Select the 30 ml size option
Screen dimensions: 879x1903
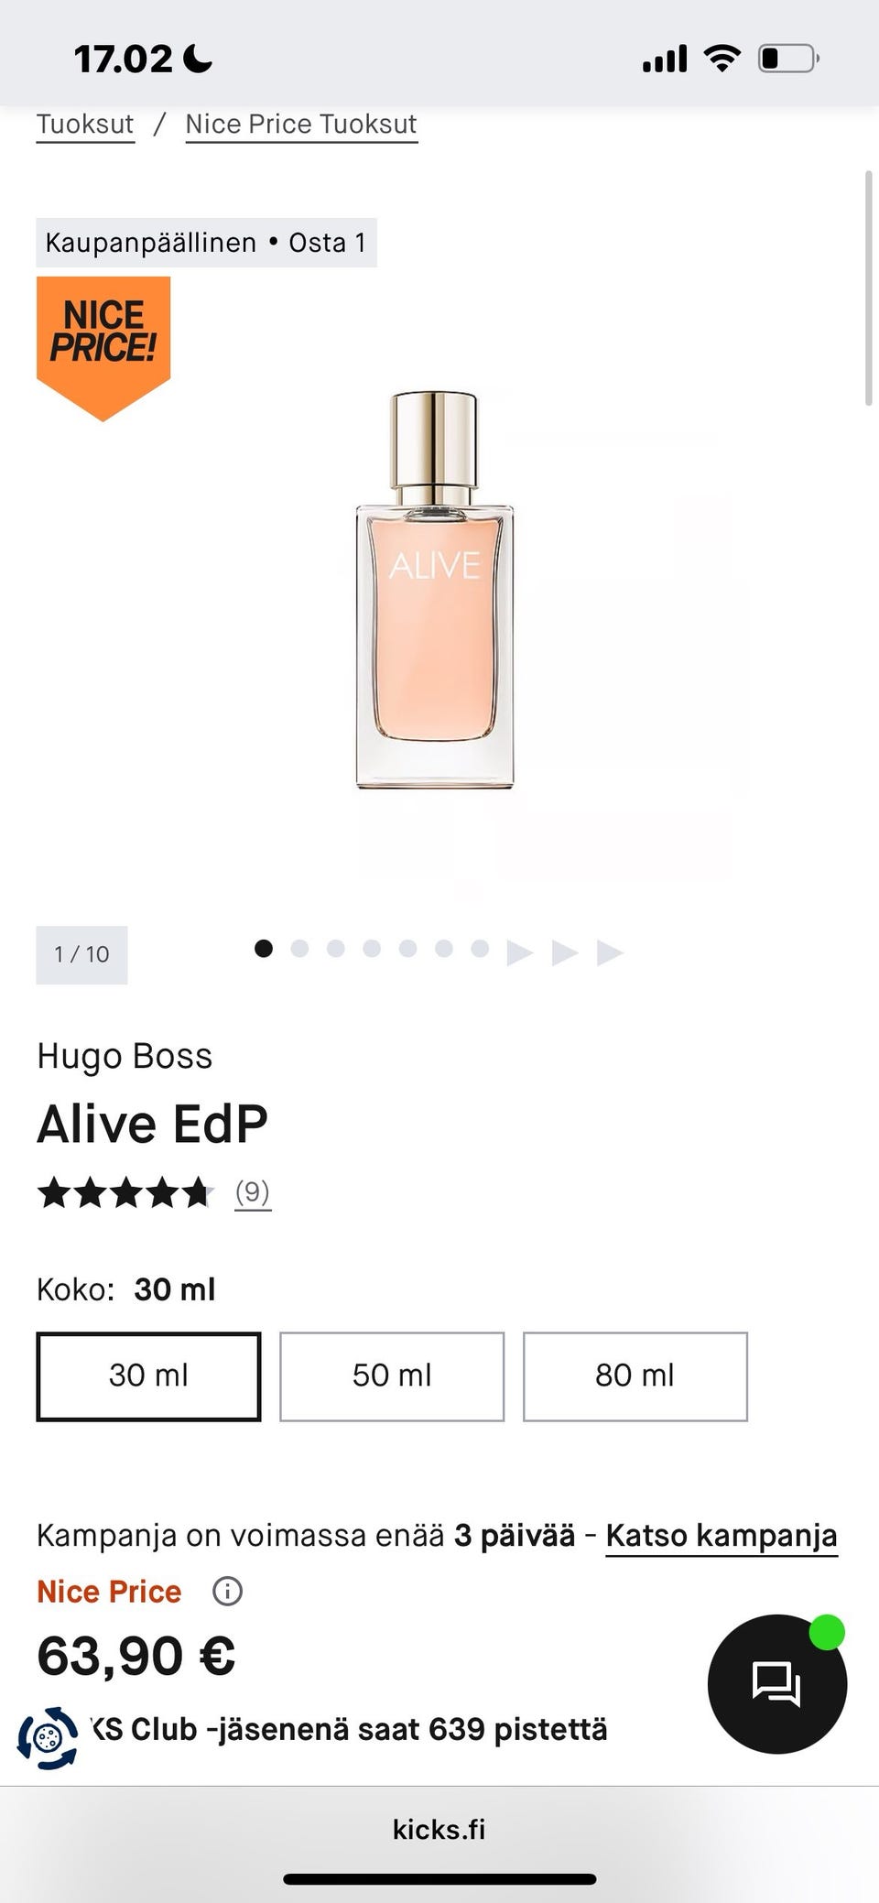point(148,1376)
